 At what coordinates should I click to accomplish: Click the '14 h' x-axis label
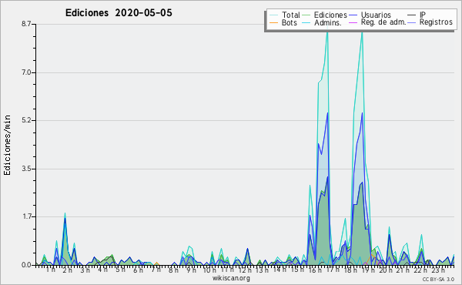(x=280, y=270)
